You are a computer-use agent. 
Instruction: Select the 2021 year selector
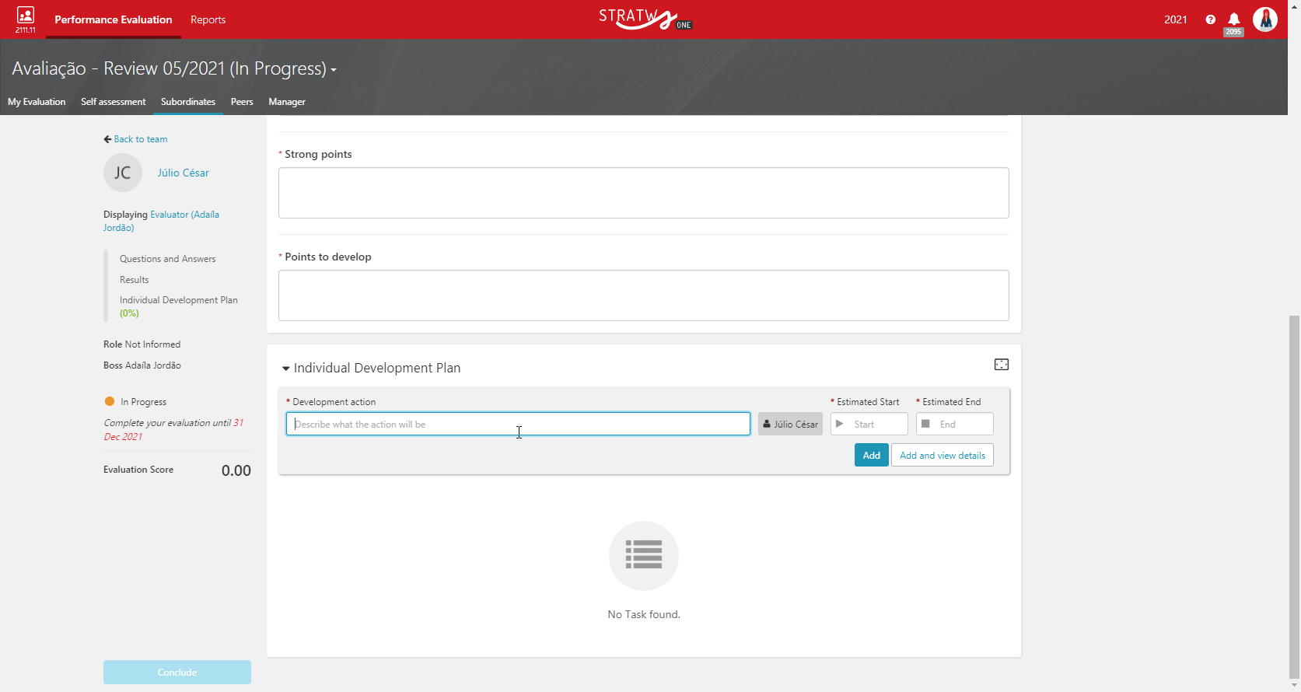[x=1176, y=19]
